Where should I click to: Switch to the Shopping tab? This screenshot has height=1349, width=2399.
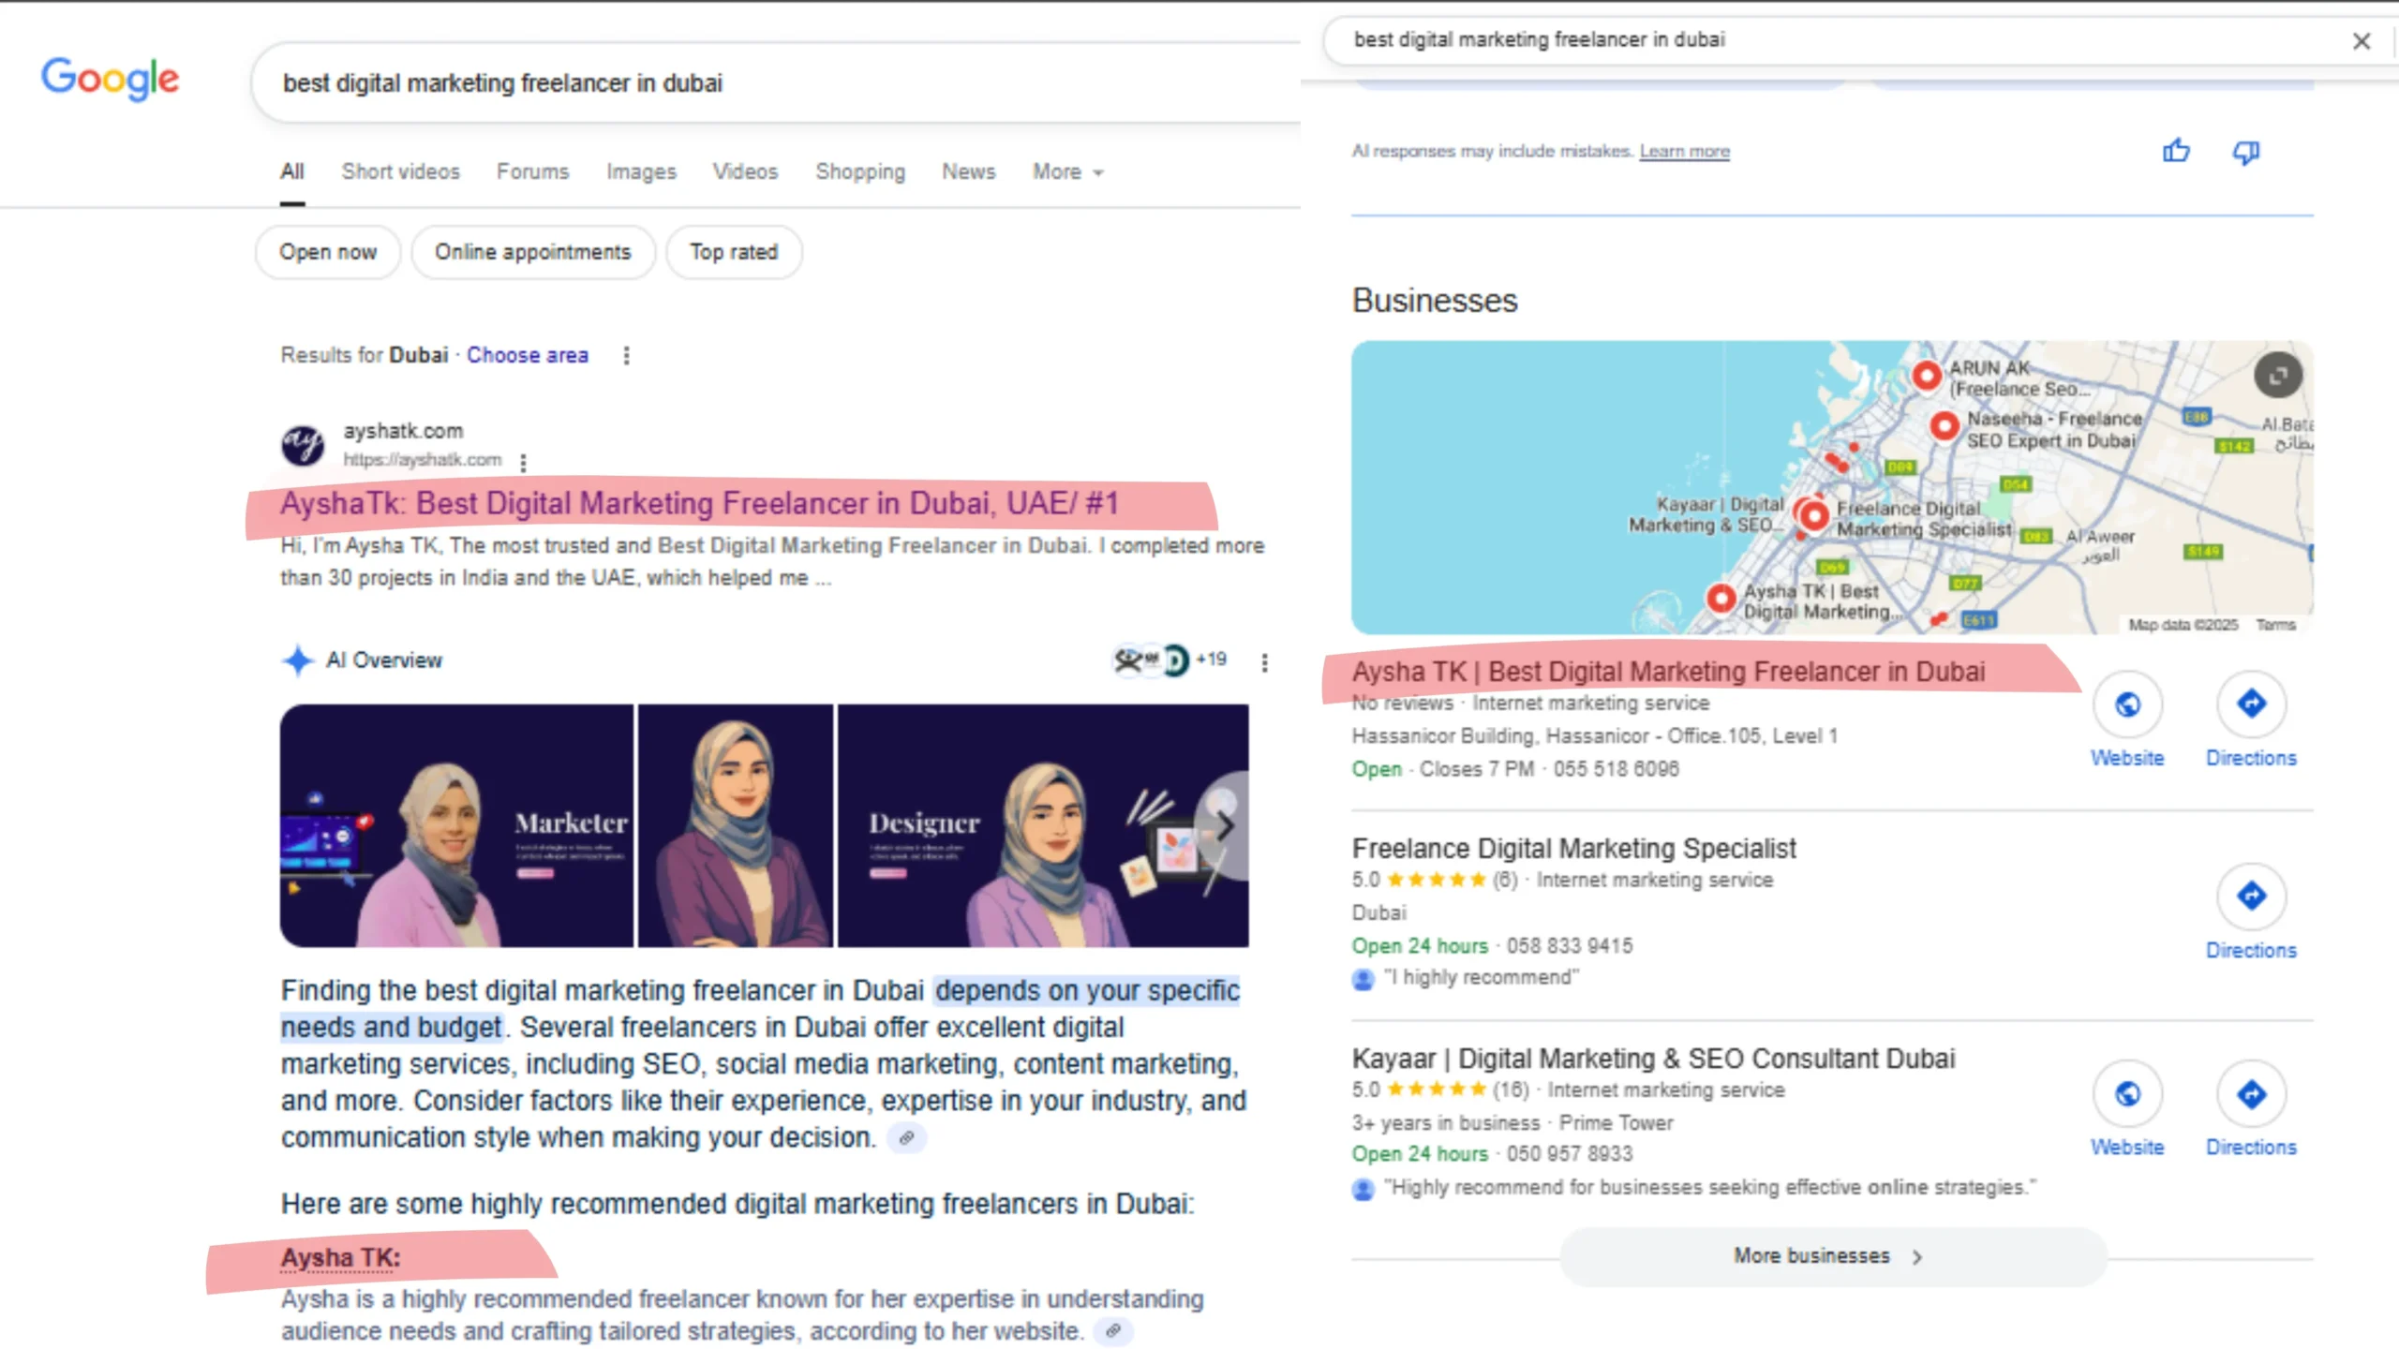[860, 171]
